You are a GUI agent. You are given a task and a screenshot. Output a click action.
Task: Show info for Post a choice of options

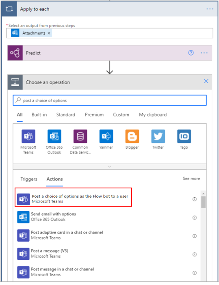point(195,199)
